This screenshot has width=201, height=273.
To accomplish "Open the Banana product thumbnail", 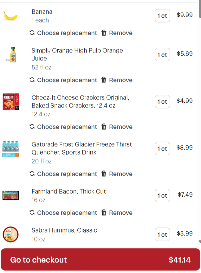I will (10, 16).
